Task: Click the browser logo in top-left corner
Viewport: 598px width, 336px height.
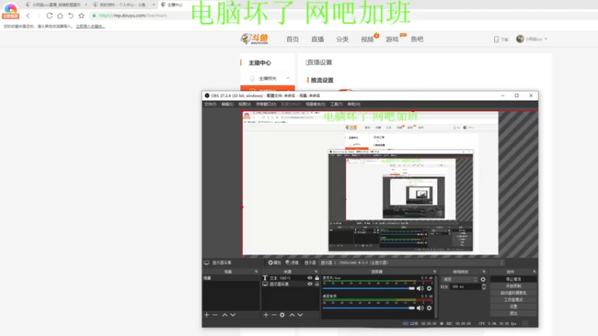Action: pos(10,10)
